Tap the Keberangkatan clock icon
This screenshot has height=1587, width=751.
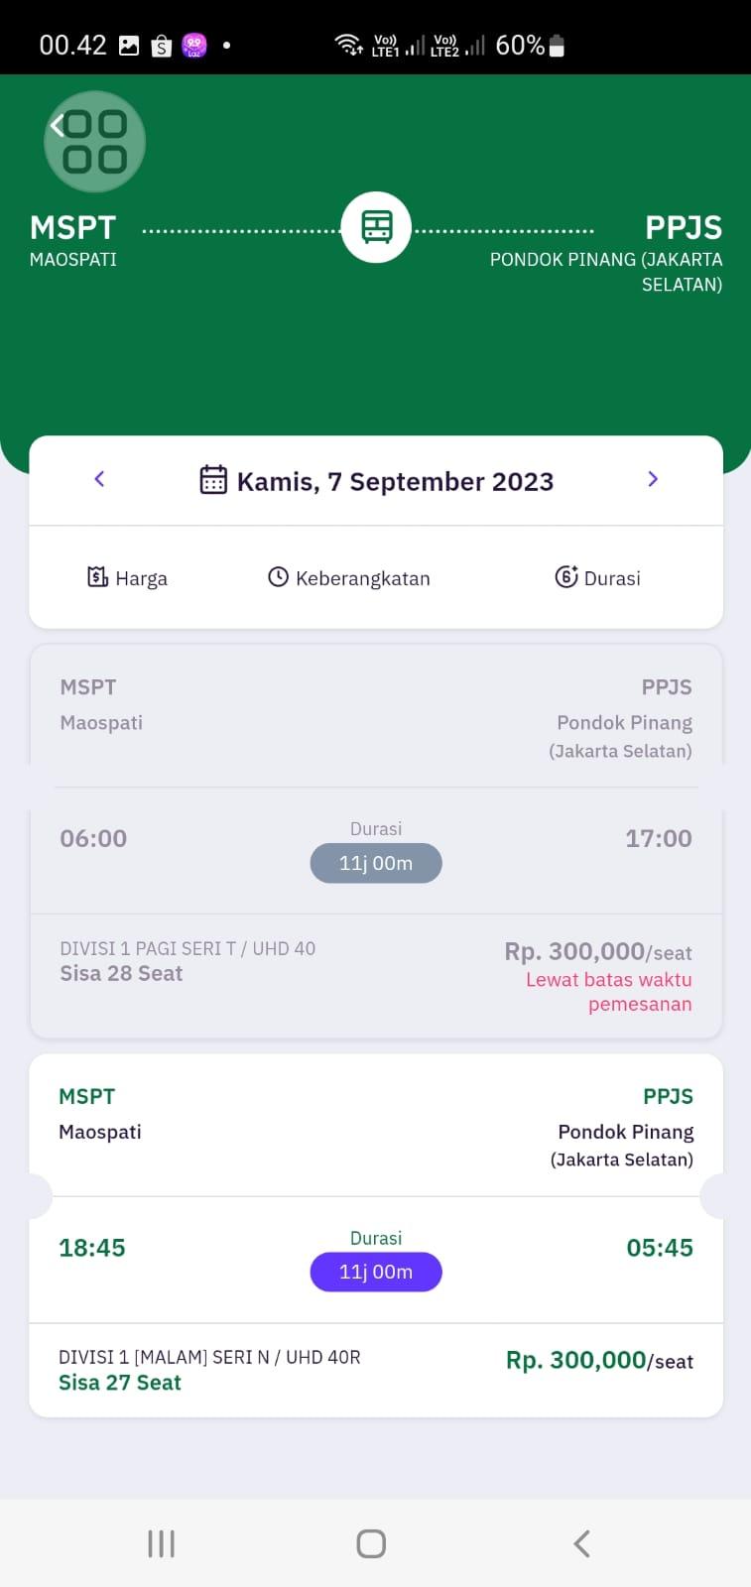(x=278, y=577)
